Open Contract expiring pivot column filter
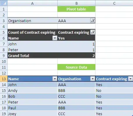This screenshot has width=133, height=116. 93,32
